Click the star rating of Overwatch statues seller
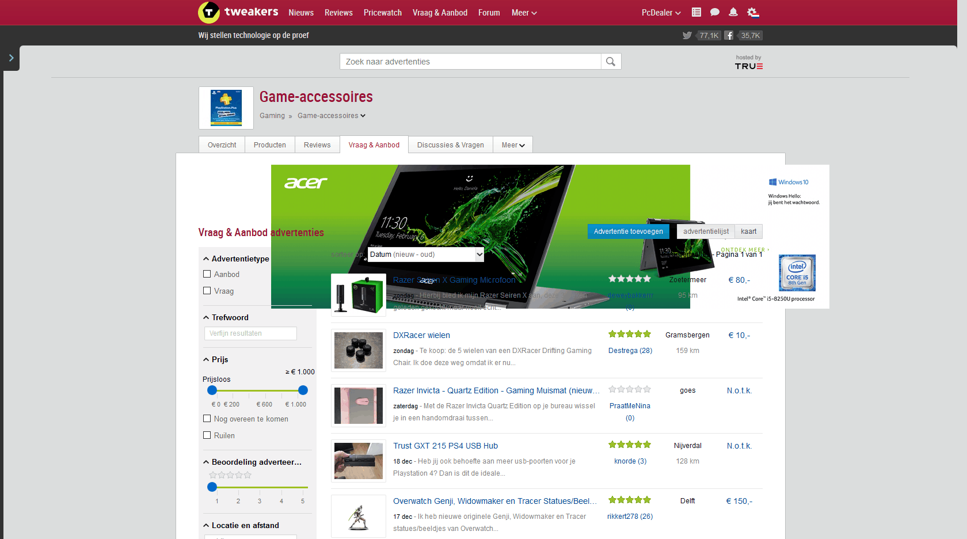 point(630,500)
